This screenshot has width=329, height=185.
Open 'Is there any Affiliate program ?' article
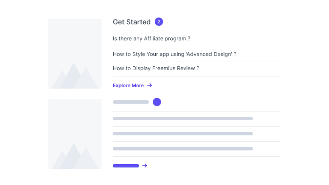tap(151, 39)
